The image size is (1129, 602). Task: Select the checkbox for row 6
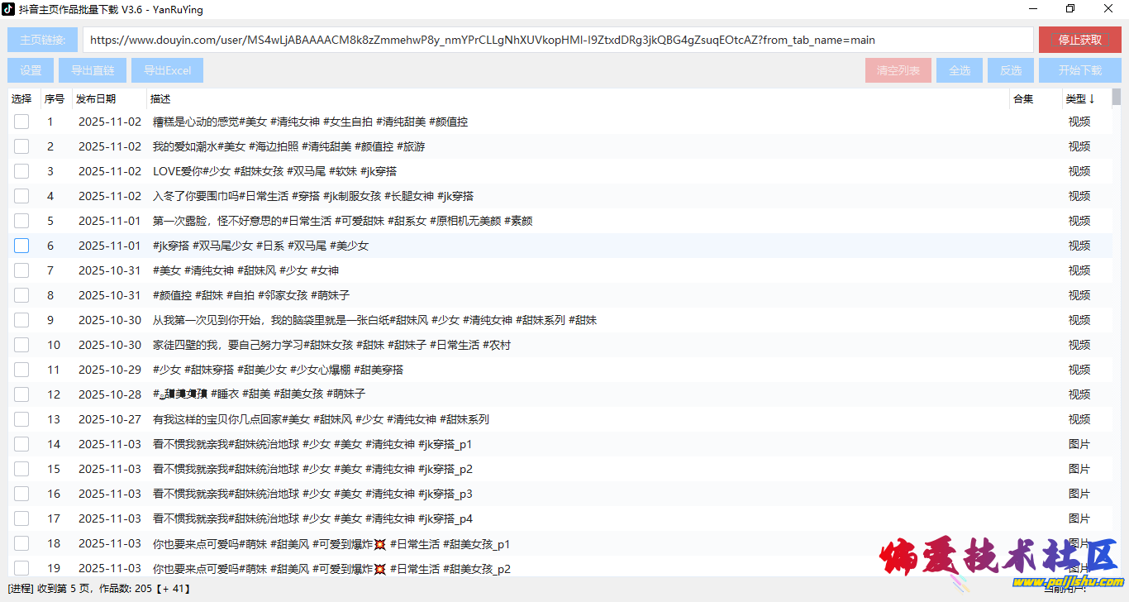(21, 246)
